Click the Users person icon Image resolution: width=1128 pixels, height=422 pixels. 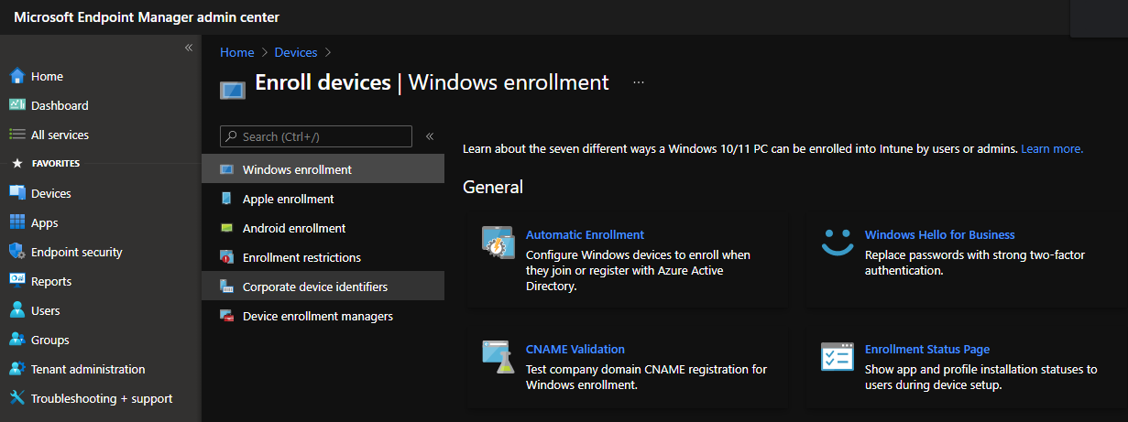click(16, 310)
